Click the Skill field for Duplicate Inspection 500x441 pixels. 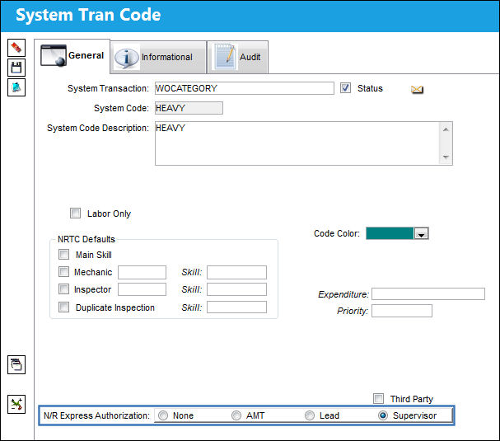click(x=236, y=307)
